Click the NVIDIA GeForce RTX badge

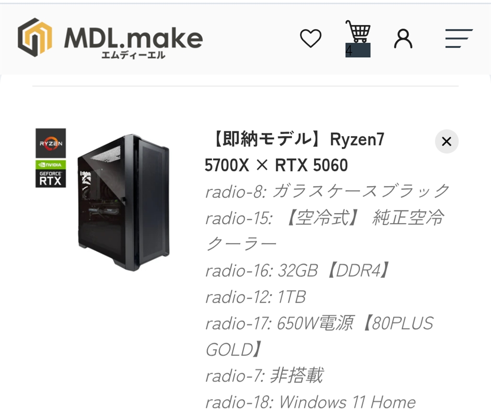[51, 174]
